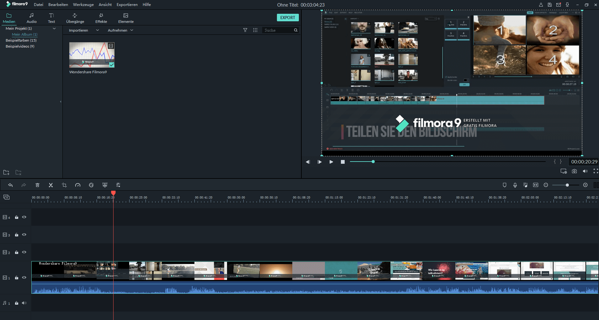Switch to the Elemente tab

[x=126, y=18]
